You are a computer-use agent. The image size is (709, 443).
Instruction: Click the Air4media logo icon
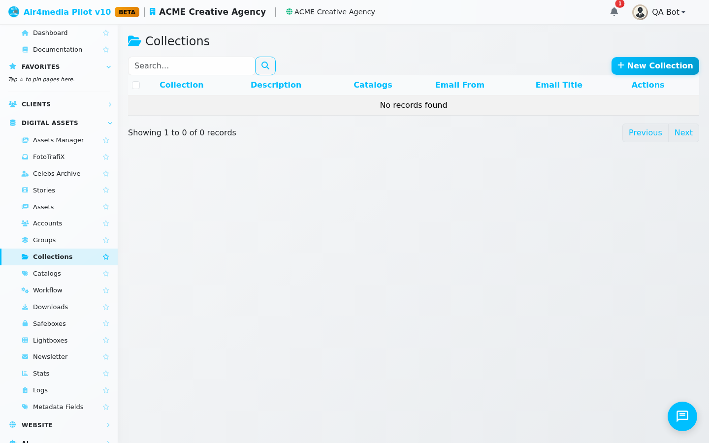(x=14, y=12)
